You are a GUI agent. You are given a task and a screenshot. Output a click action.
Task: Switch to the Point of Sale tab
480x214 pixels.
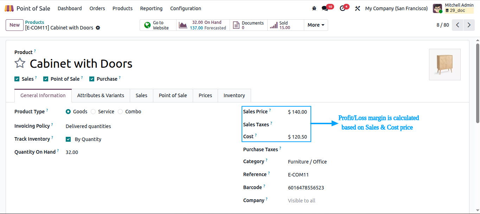point(173,95)
